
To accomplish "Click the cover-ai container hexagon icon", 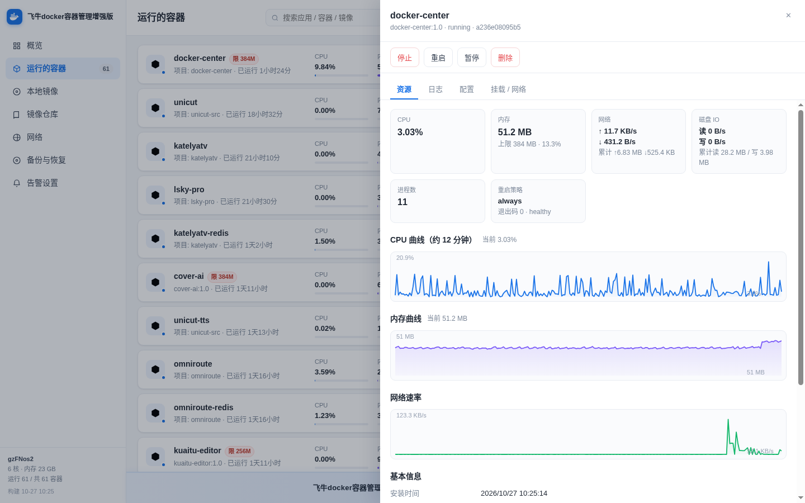I will tap(155, 282).
